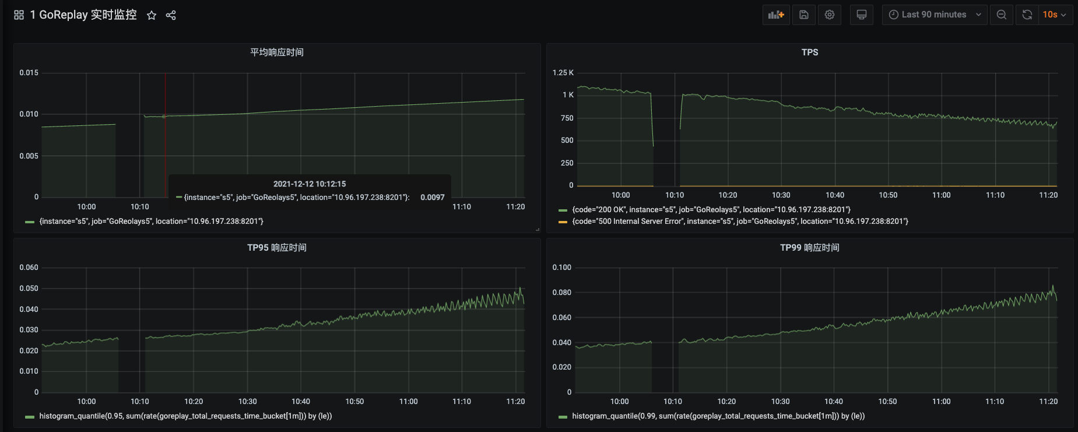Click the tooltip timestamp 2021-12-12 10:12:15
This screenshot has height=432, width=1078.
(x=310, y=184)
